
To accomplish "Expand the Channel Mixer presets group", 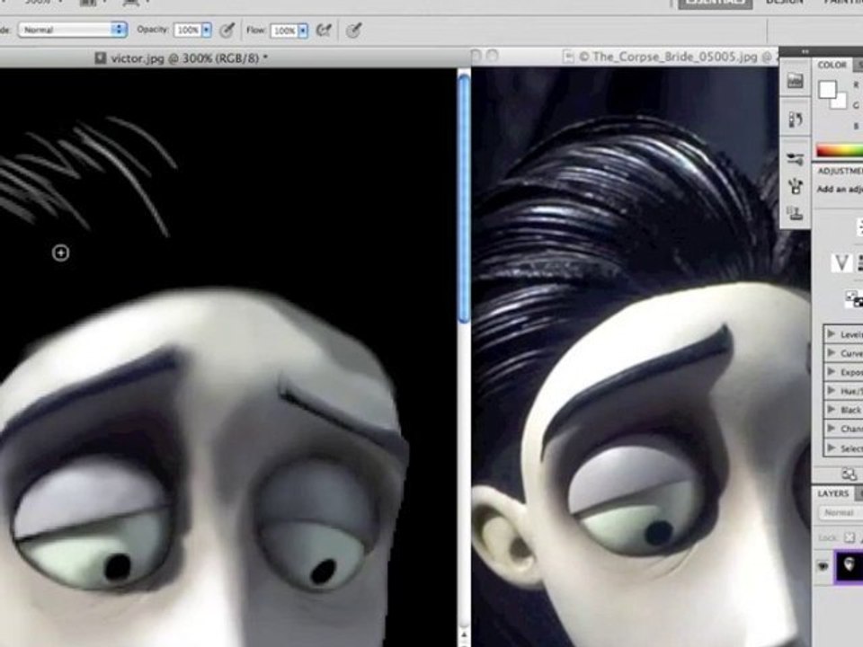I will pyautogui.click(x=832, y=429).
